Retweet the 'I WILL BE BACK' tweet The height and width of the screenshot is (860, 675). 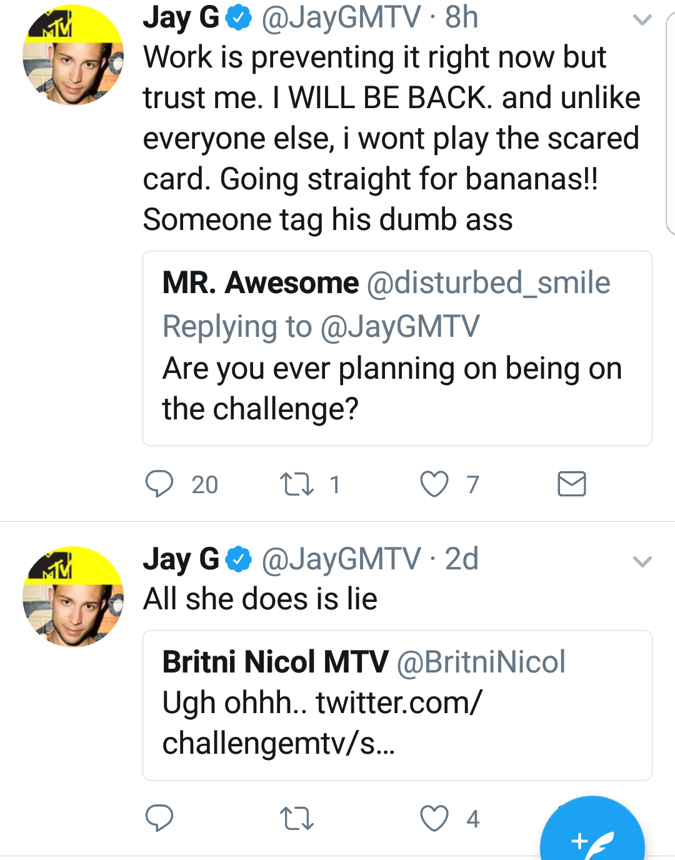click(296, 484)
